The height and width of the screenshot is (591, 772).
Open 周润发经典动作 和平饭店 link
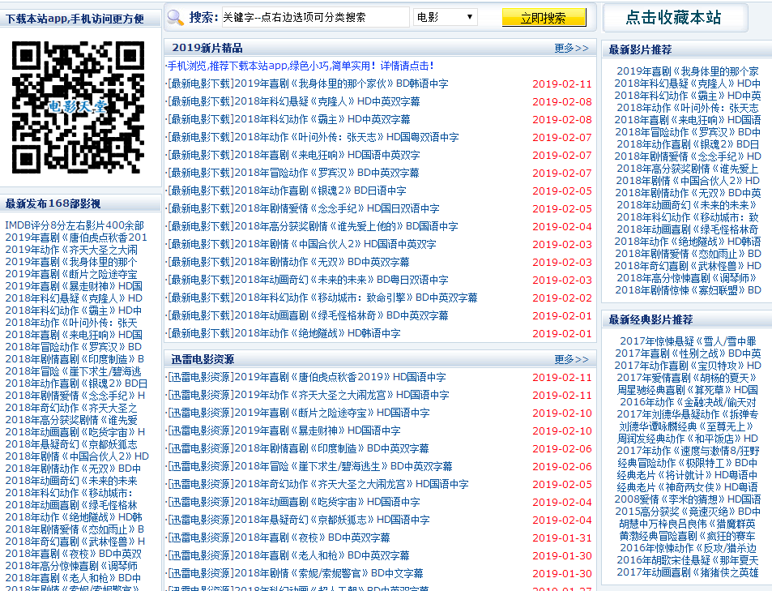click(688, 439)
